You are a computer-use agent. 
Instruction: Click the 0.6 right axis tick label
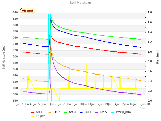(x=150, y=71)
